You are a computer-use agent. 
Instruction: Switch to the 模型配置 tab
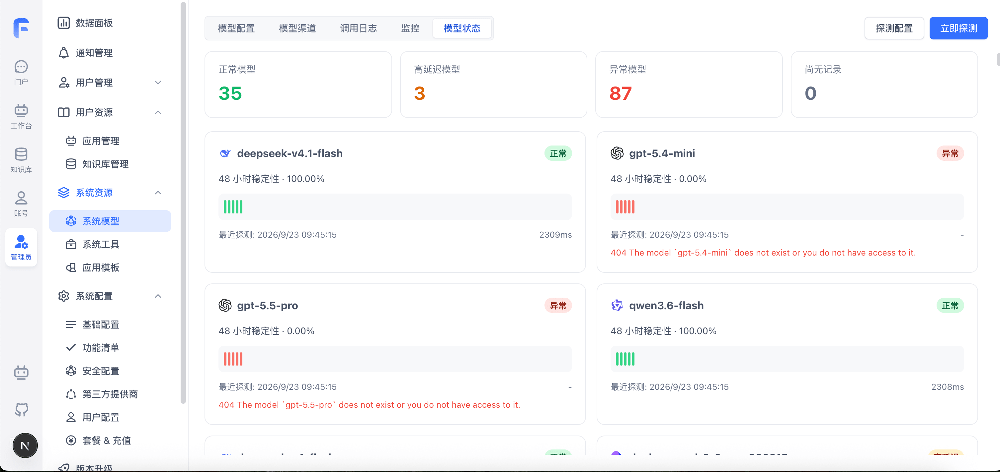(x=236, y=28)
